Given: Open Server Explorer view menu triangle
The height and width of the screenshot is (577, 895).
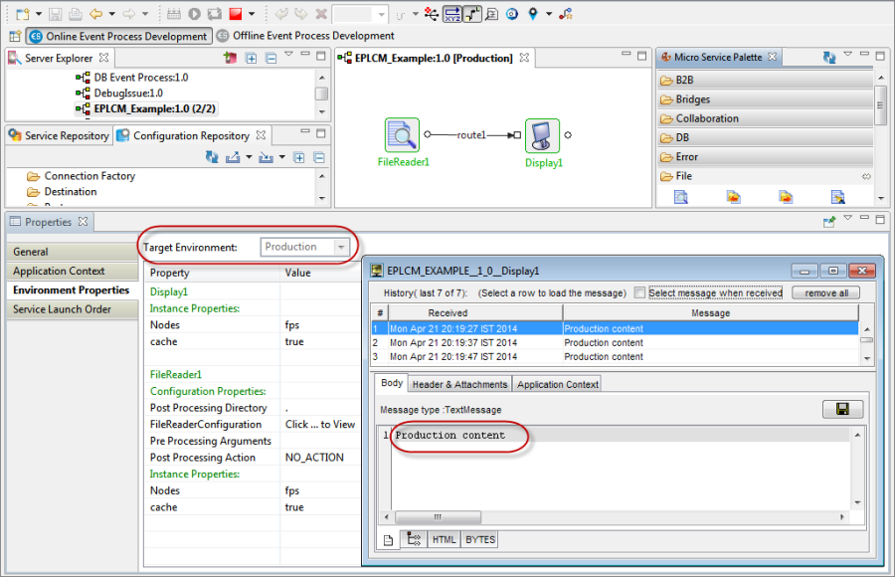Looking at the screenshot, I should point(288,55).
